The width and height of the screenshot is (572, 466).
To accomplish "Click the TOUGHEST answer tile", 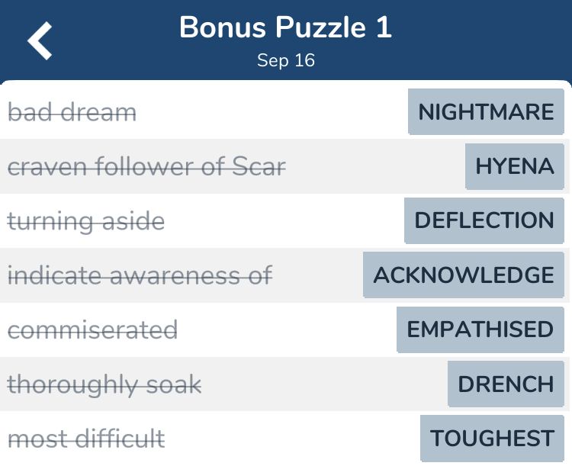I will [492, 439].
